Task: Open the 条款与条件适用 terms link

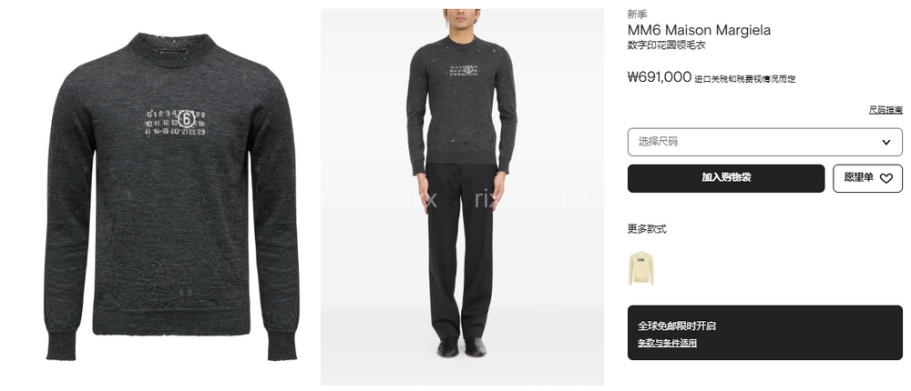Action: click(x=667, y=343)
